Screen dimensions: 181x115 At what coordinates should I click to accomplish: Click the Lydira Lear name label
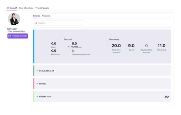tap(12, 29)
